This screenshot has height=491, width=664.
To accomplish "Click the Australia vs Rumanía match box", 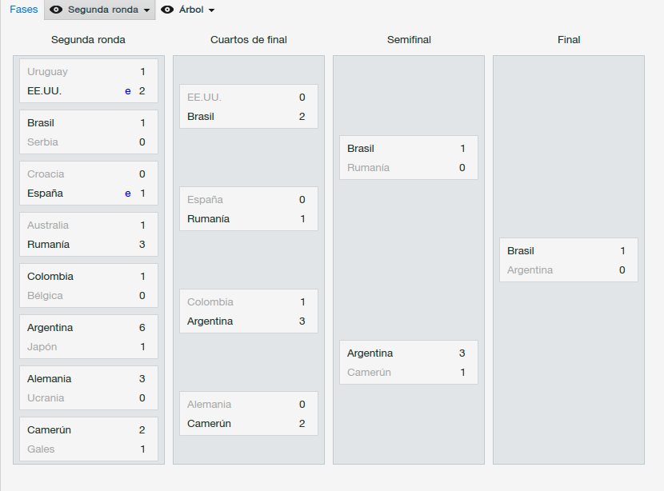I will pyautogui.click(x=89, y=234).
